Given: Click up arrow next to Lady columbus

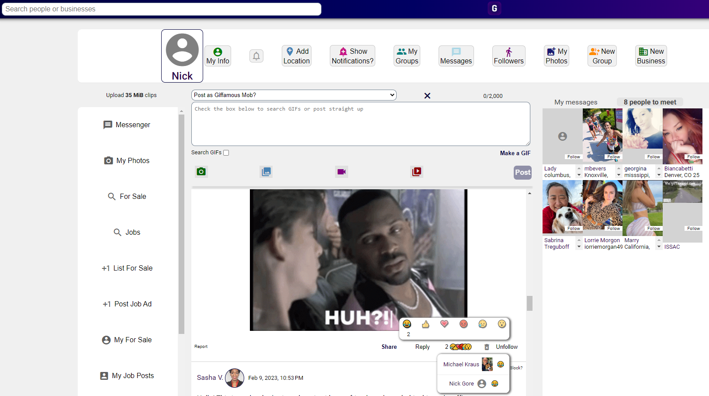Looking at the screenshot, I should 579,168.
